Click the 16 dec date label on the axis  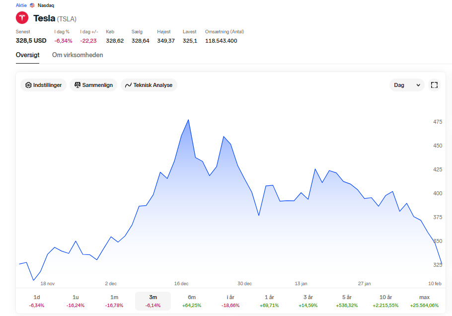pos(181,283)
